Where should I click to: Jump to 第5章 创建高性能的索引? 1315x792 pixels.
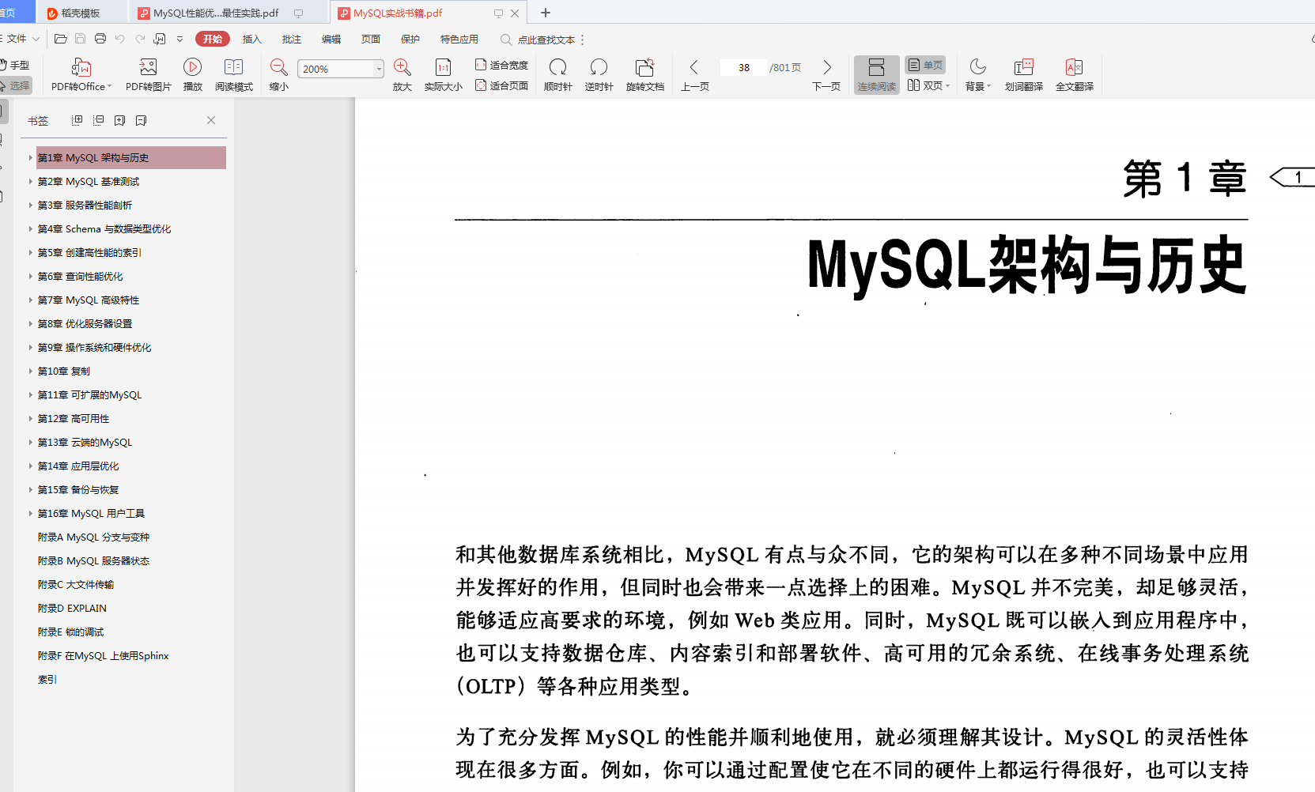pos(89,252)
